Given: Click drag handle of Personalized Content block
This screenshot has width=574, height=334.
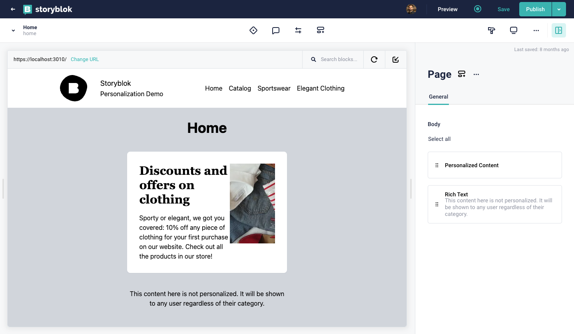Looking at the screenshot, I should [x=437, y=165].
